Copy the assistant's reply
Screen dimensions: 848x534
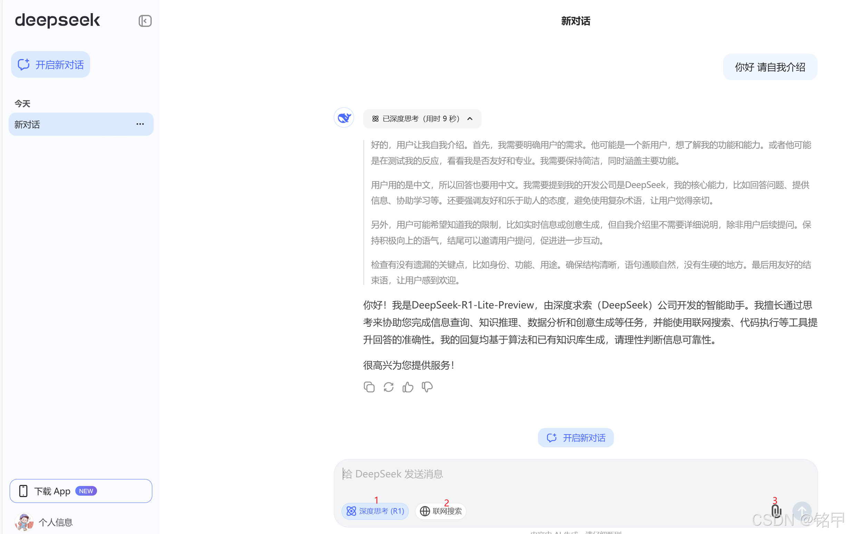369,387
